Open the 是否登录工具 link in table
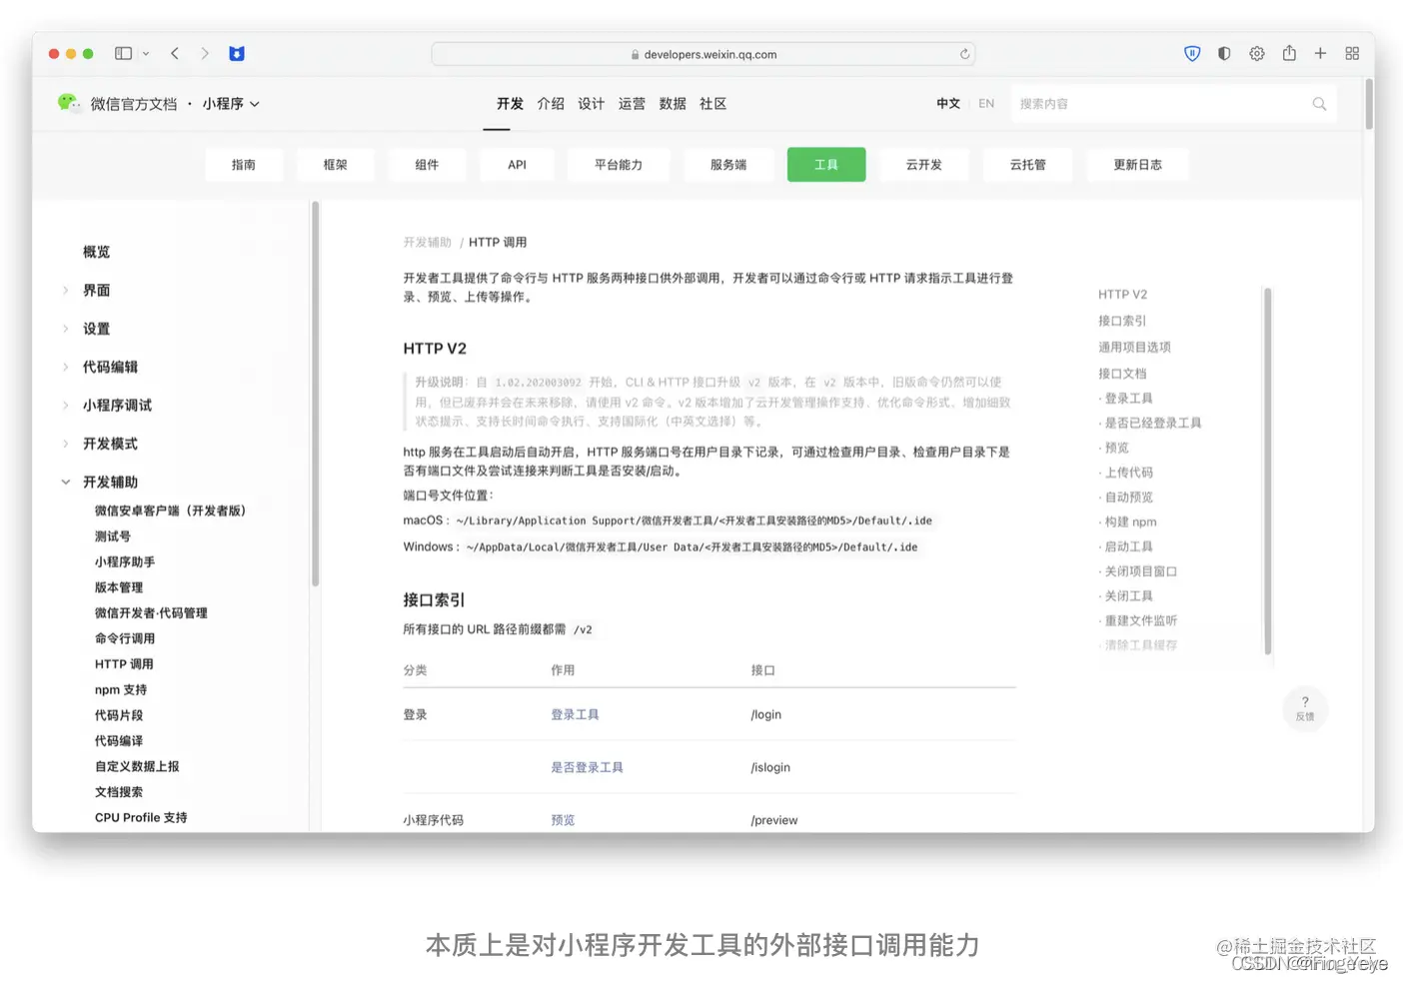The image size is (1403, 983). pos(587,767)
